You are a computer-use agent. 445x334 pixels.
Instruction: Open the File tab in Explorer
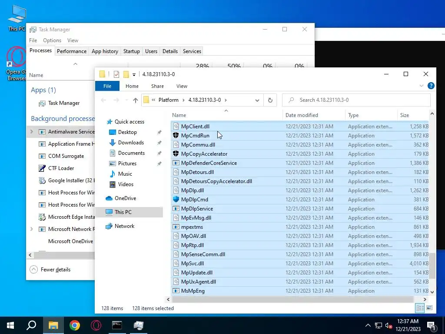(x=107, y=86)
